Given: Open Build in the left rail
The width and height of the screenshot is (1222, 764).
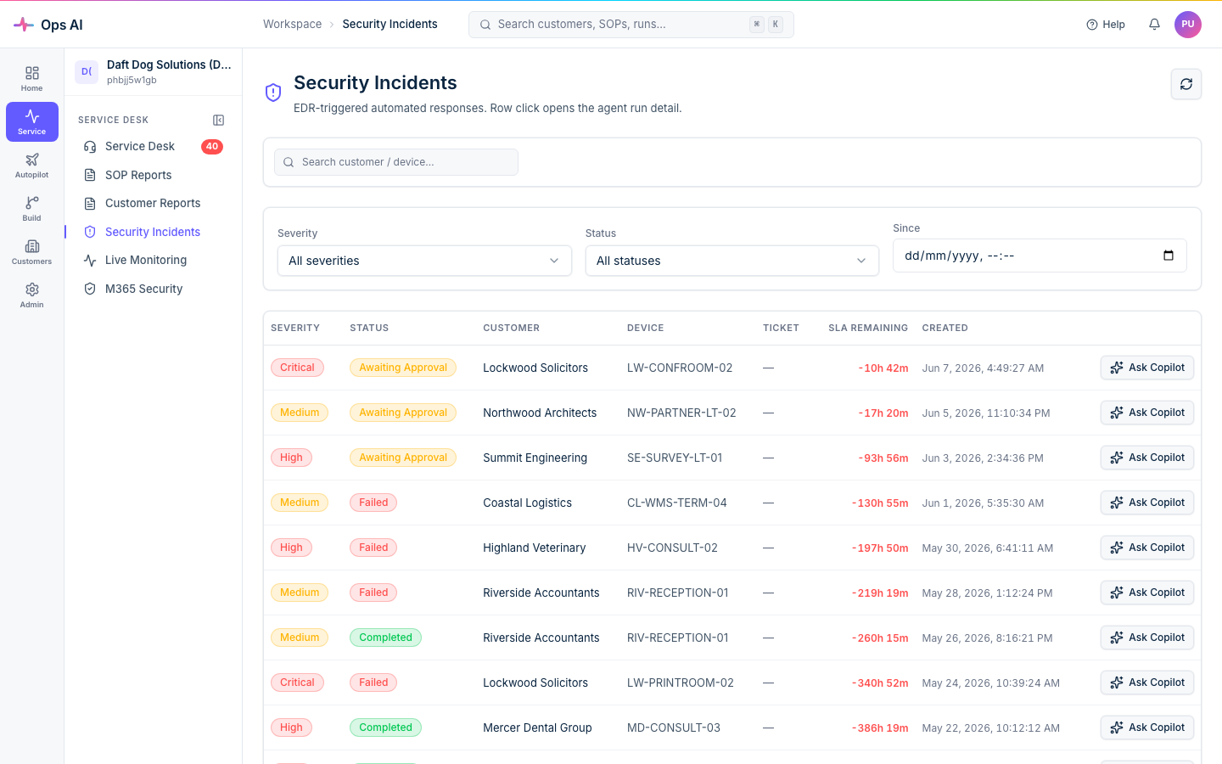Looking at the screenshot, I should click(31, 208).
